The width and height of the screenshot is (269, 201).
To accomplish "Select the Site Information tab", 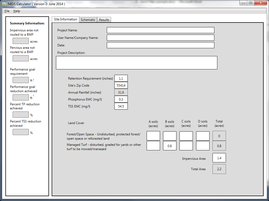I will click(x=65, y=19).
